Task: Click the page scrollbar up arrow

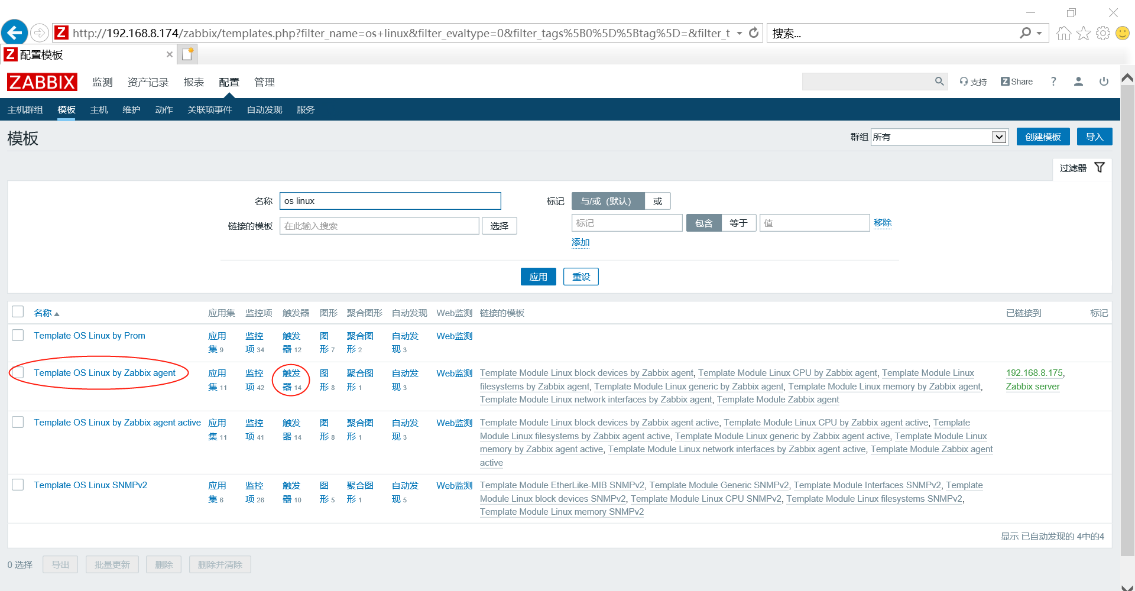Action: click(1127, 78)
